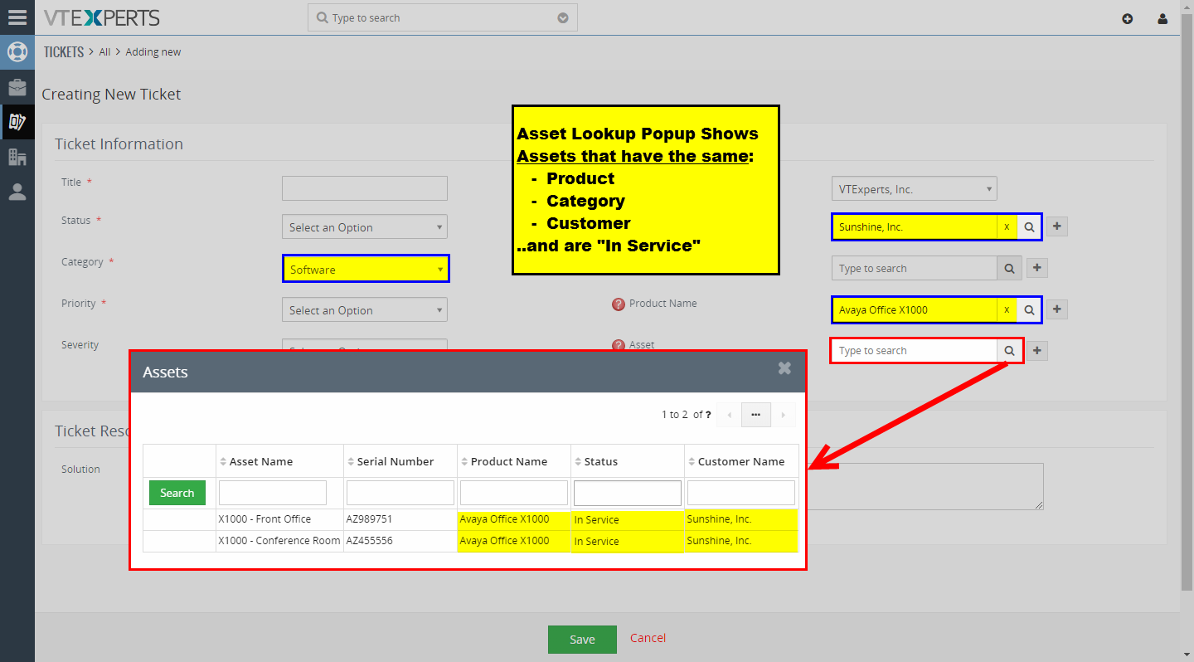
Task: Add new asset with plus button
Action: click(1037, 351)
